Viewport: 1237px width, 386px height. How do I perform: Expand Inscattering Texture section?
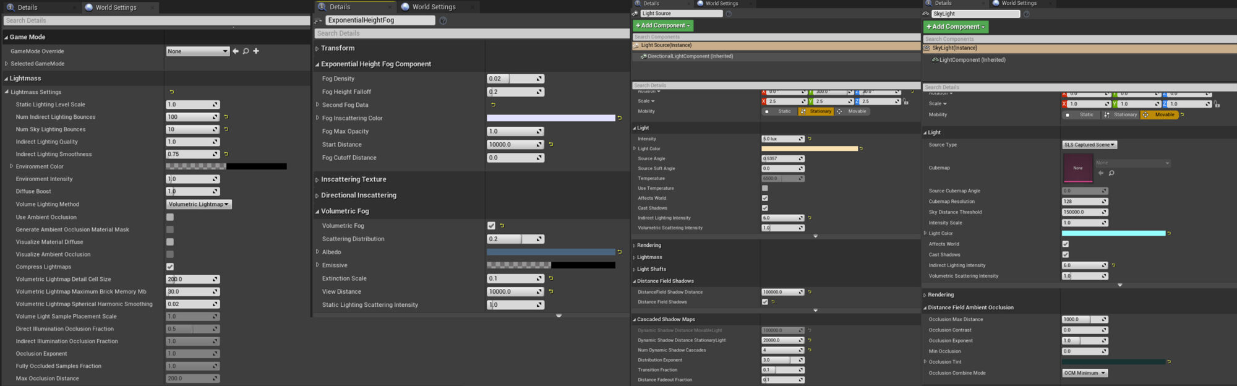pos(317,180)
